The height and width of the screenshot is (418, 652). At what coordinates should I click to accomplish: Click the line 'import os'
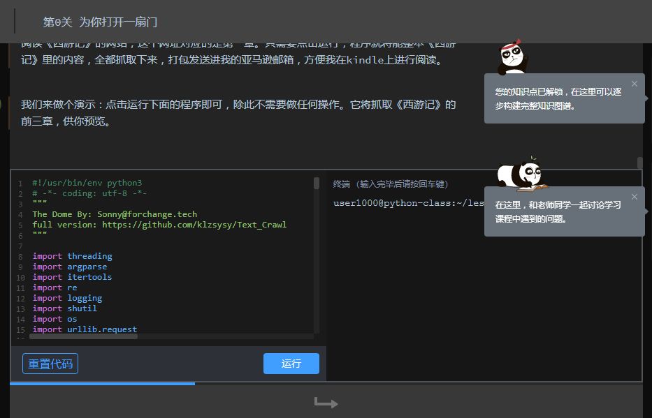[x=55, y=319]
